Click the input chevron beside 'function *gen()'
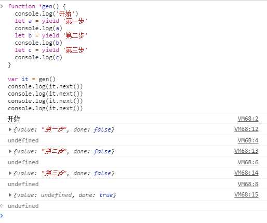Image resolution: width=267 pixels, height=223 pixels. [2, 6]
